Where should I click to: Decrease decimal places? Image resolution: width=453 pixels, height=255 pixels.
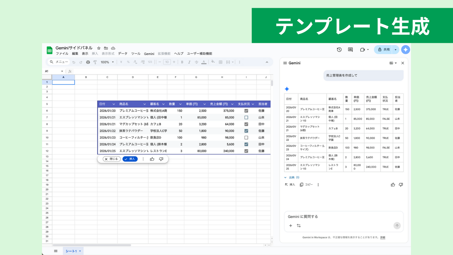[135, 62]
